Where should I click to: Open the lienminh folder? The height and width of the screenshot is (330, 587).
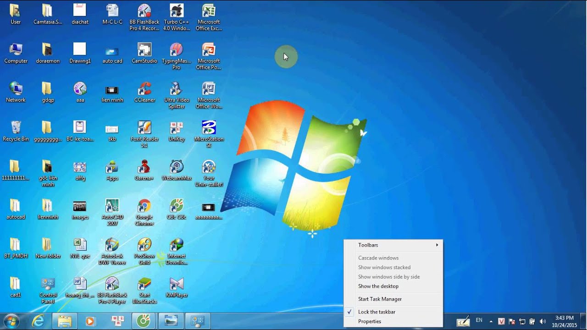[x=48, y=209]
